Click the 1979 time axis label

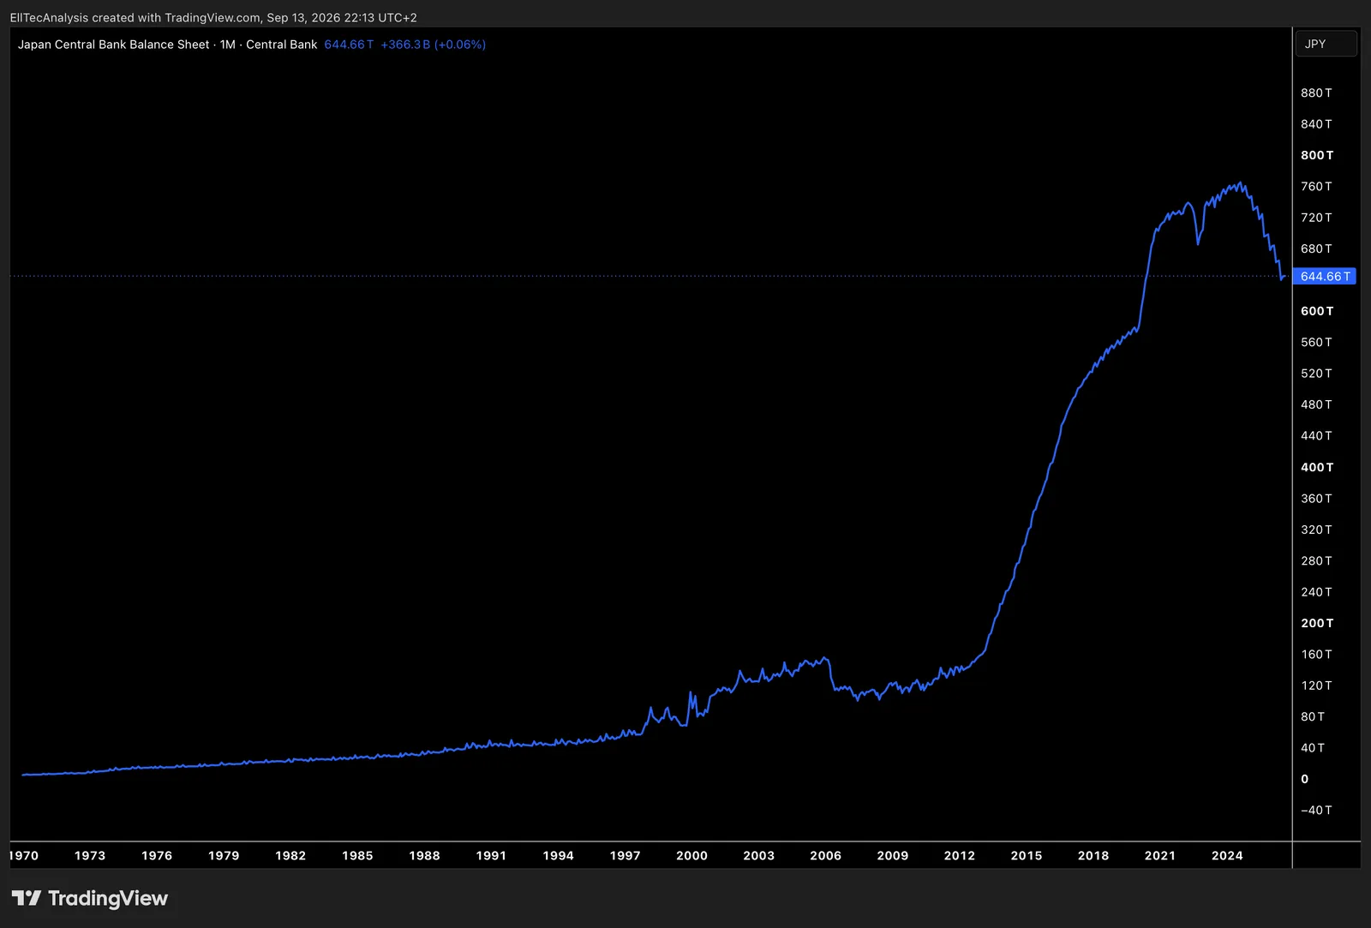224,855
